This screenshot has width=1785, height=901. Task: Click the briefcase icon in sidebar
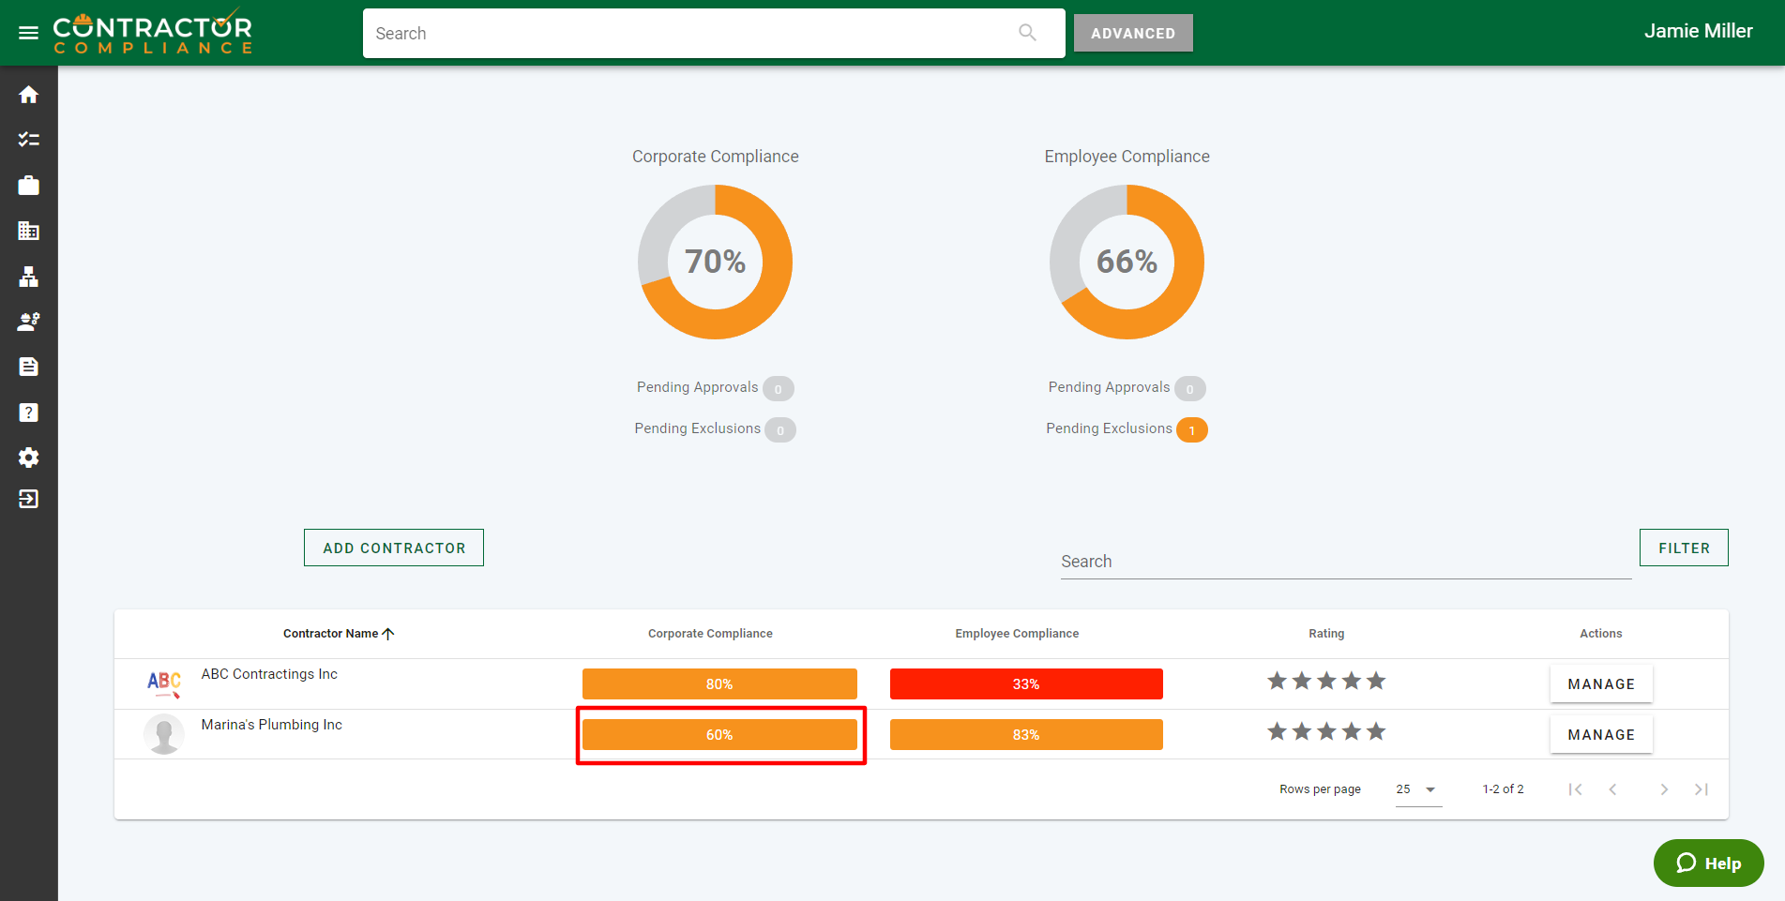tap(28, 186)
